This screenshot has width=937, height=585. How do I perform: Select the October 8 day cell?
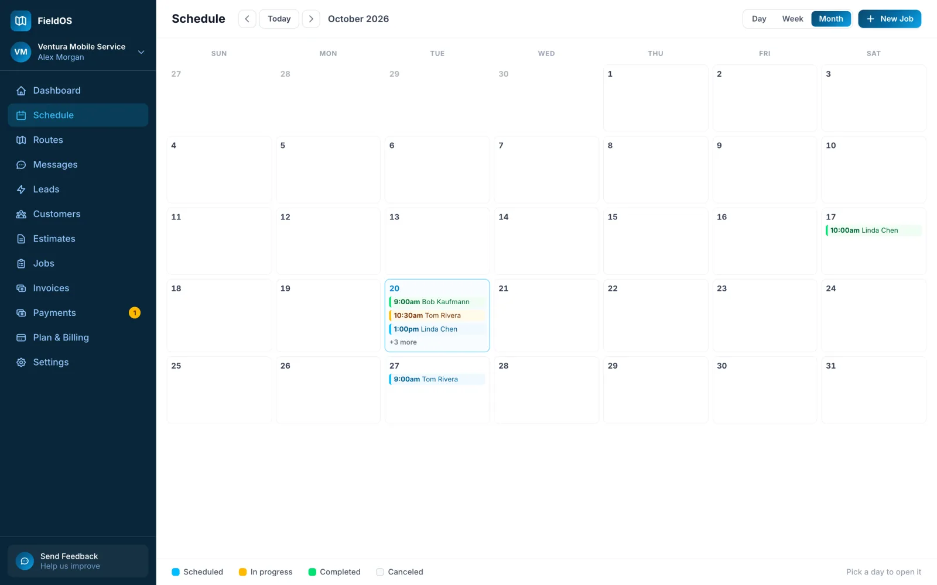(655, 170)
